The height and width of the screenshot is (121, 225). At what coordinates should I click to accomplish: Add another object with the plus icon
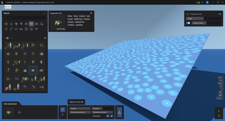[19, 112]
